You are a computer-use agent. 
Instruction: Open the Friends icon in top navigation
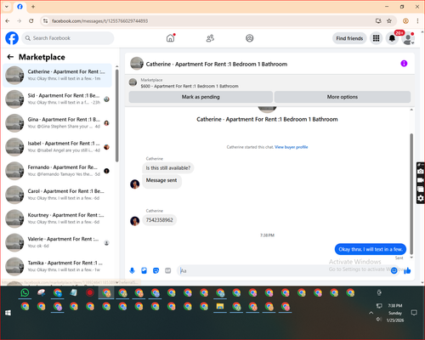coord(210,38)
